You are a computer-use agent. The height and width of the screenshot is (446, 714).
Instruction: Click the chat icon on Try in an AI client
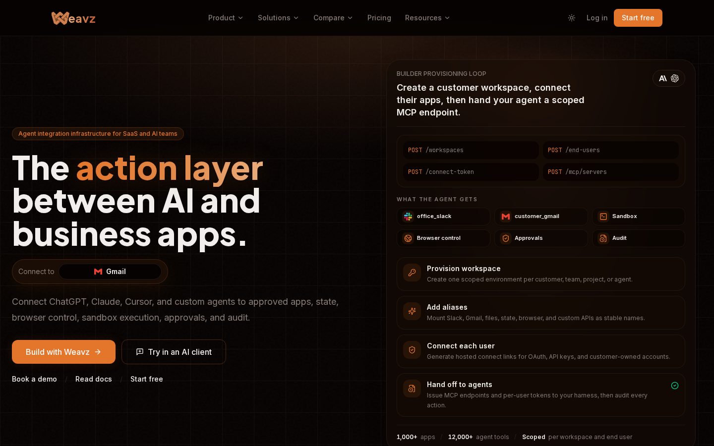click(x=140, y=352)
